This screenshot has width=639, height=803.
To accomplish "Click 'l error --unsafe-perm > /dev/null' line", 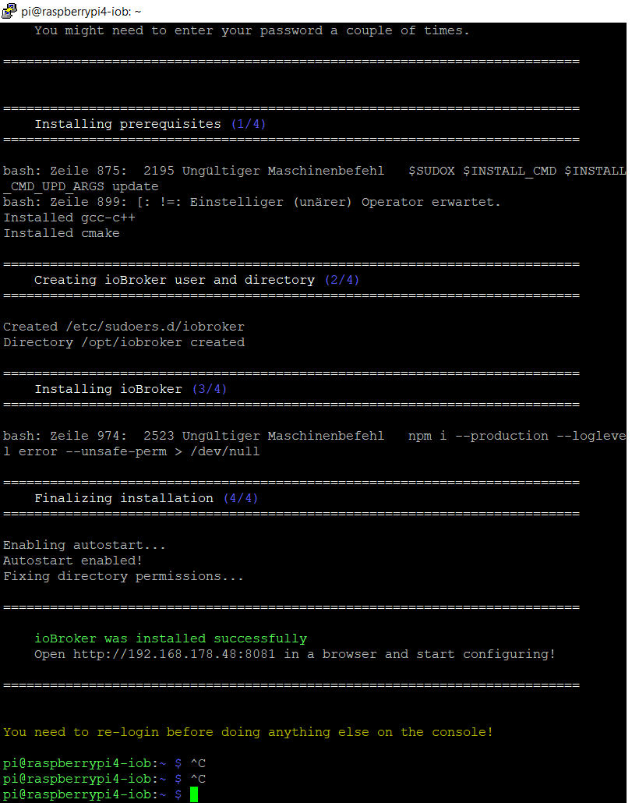I will (132, 451).
